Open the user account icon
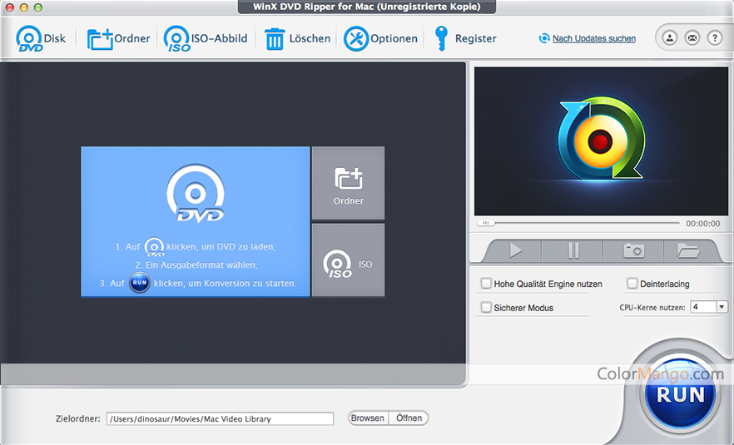The image size is (734, 445). [669, 38]
